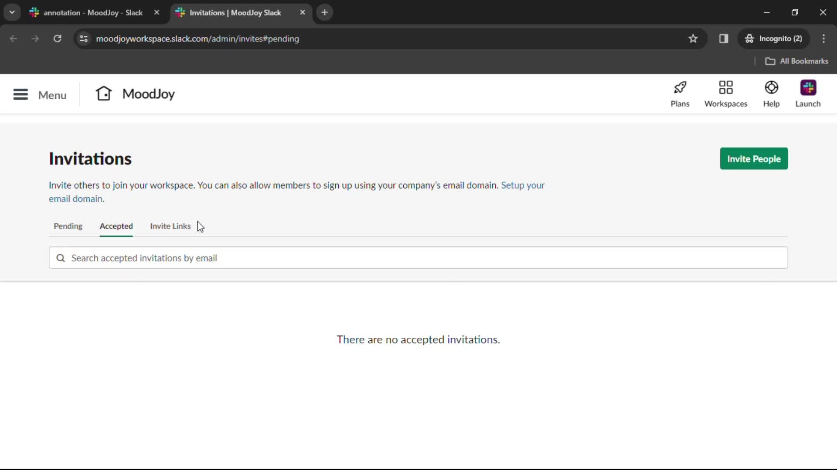
Task: Toggle the pending invitations filter
Action: click(x=68, y=225)
